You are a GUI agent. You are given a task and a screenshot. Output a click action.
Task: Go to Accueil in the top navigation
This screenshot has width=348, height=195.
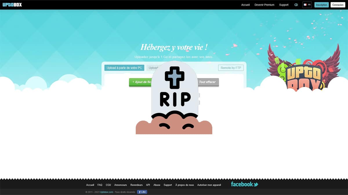pyautogui.click(x=245, y=5)
